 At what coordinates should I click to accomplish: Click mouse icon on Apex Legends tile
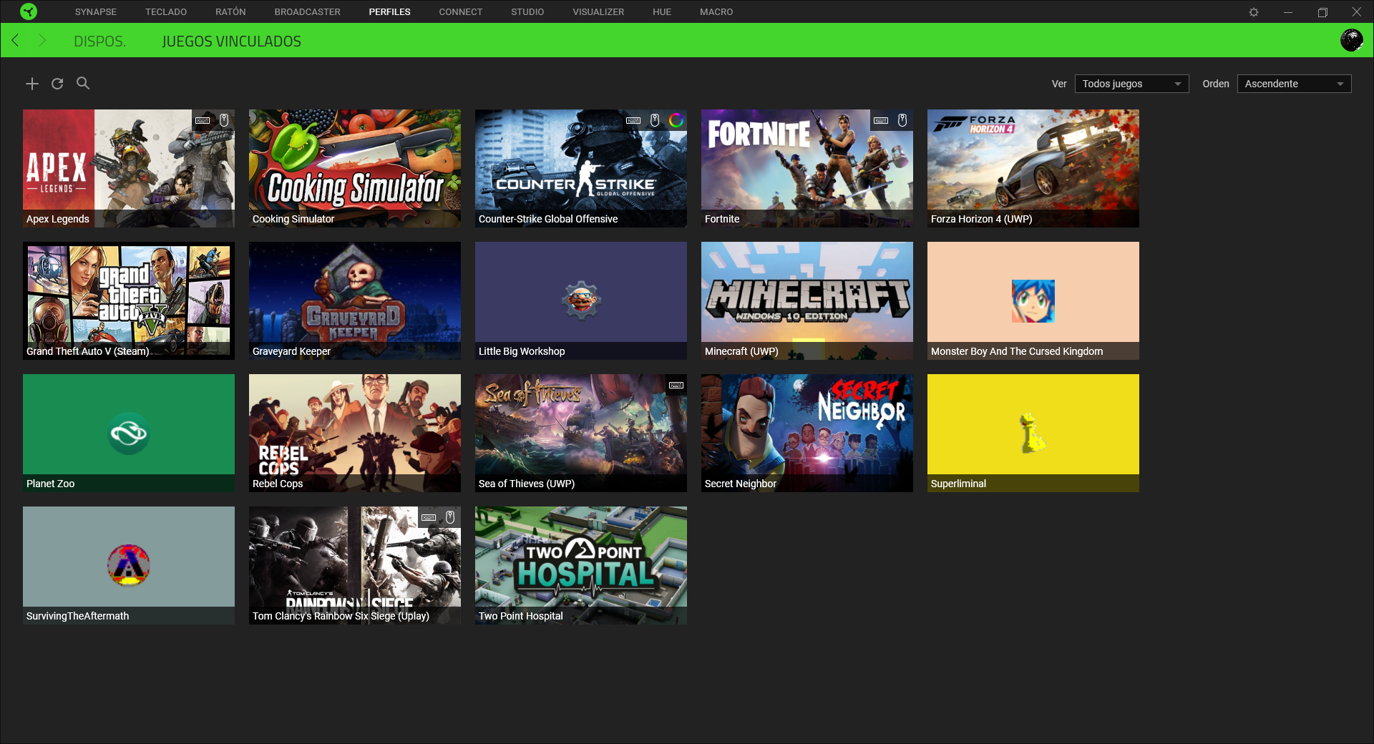pos(224,120)
